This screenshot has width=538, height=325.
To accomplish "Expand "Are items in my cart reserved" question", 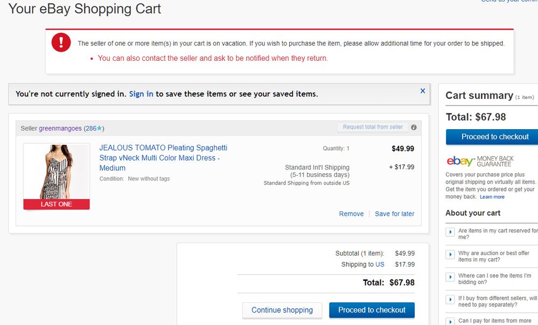I will pos(451,232).
